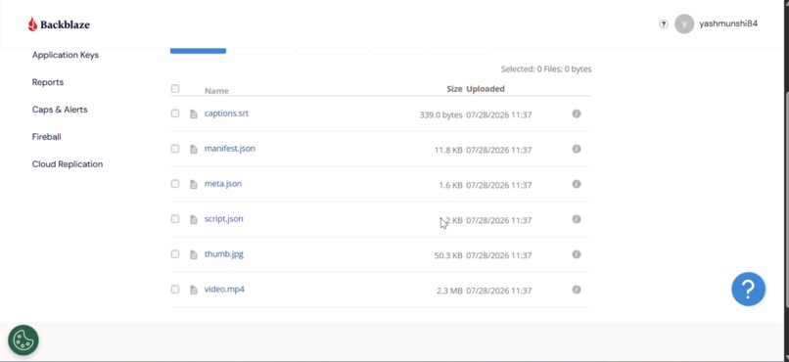Image resolution: width=789 pixels, height=362 pixels.
Task: Select the script.json checkbox
Action: [x=175, y=219]
